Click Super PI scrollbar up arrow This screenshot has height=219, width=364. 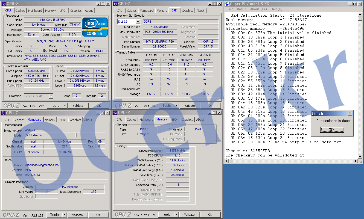tap(360, 14)
